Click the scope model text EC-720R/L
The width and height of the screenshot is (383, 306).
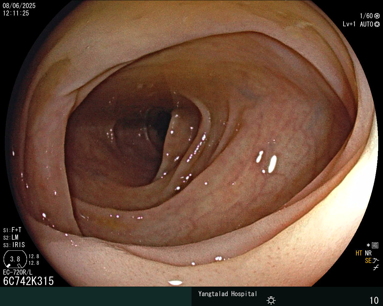click(18, 272)
